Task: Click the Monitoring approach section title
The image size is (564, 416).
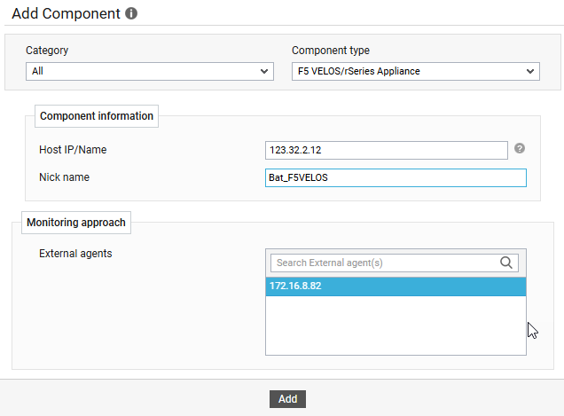Action: (x=76, y=223)
